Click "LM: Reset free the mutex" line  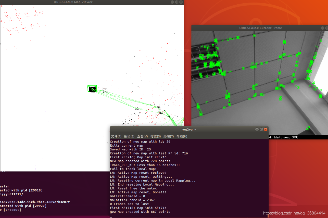pos(133,188)
